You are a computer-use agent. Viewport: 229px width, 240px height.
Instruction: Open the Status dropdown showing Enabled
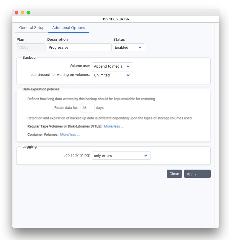coord(129,48)
